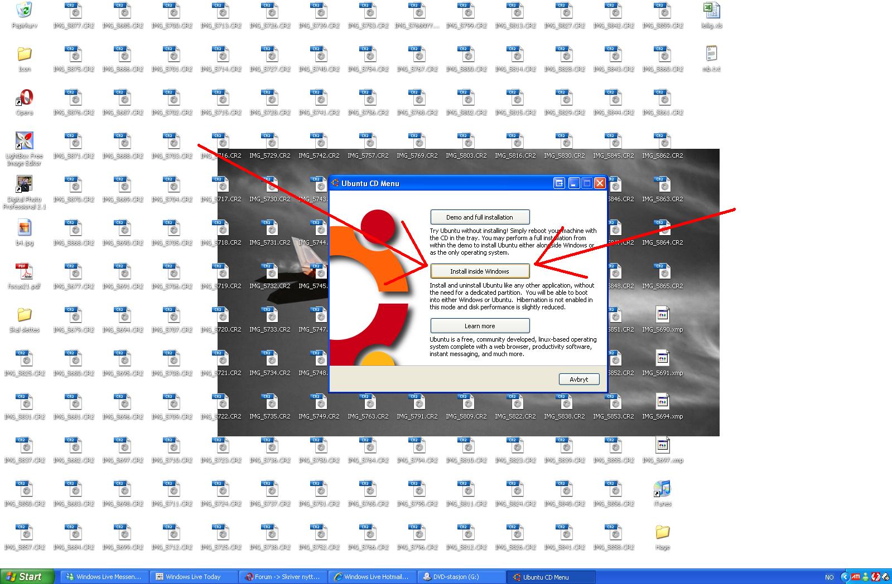
Task: Open the Windows Start menu
Action: click(27, 577)
